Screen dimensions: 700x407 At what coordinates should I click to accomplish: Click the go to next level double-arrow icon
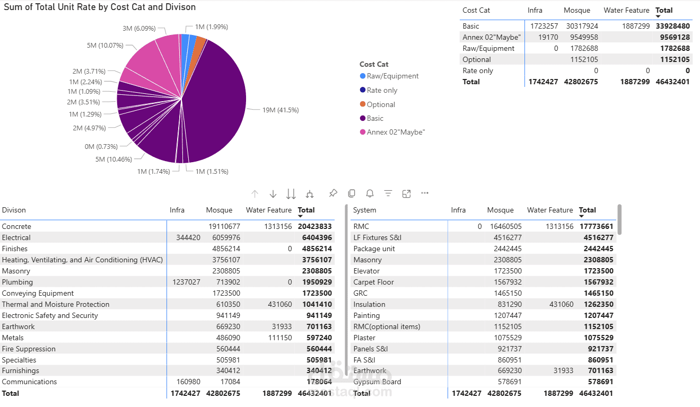[291, 193]
